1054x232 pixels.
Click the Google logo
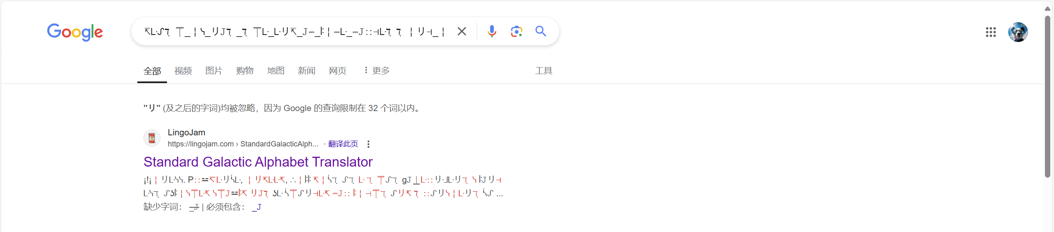click(x=75, y=32)
